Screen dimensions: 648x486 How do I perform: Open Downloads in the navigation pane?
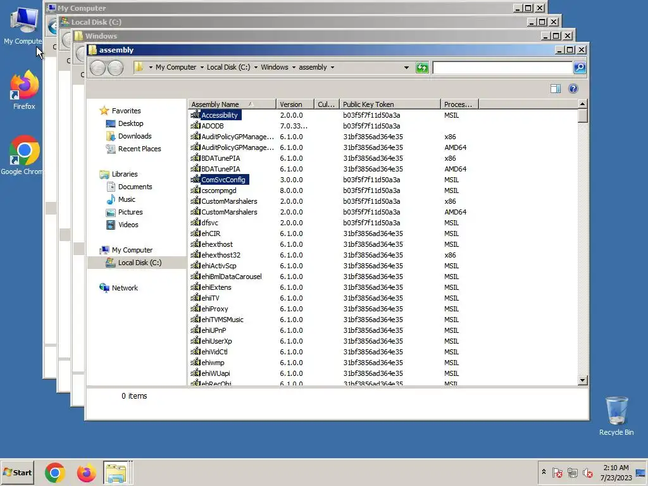[135, 136]
